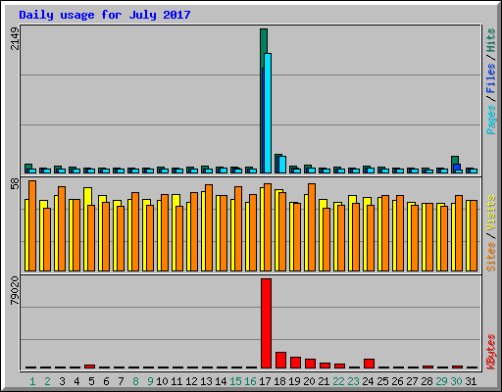The image size is (502, 392).
Task: Click day label 31 on the x-axis
Action: point(471,381)
